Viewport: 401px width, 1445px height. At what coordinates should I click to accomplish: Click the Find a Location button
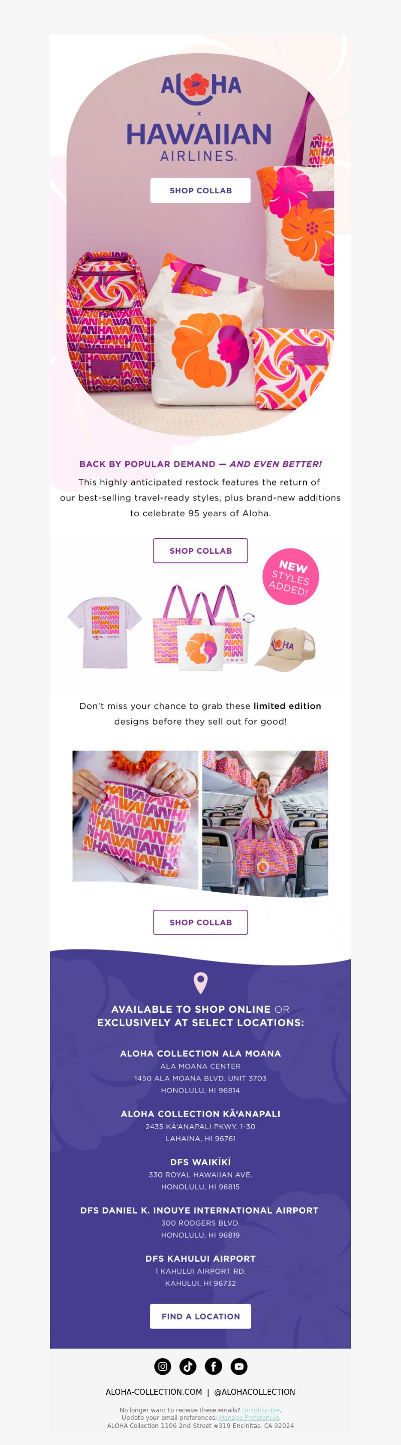coord(200,1316)
